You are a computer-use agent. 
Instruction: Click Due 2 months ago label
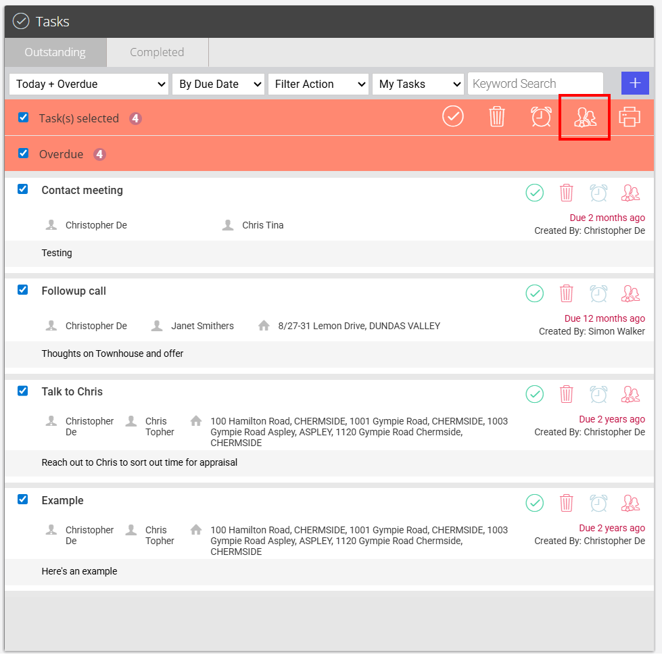(607, 218)
